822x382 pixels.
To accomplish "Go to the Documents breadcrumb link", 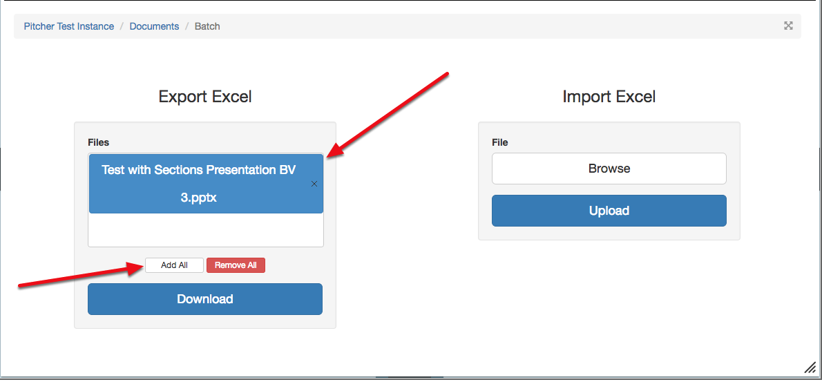I will click(x=154, y=26).
